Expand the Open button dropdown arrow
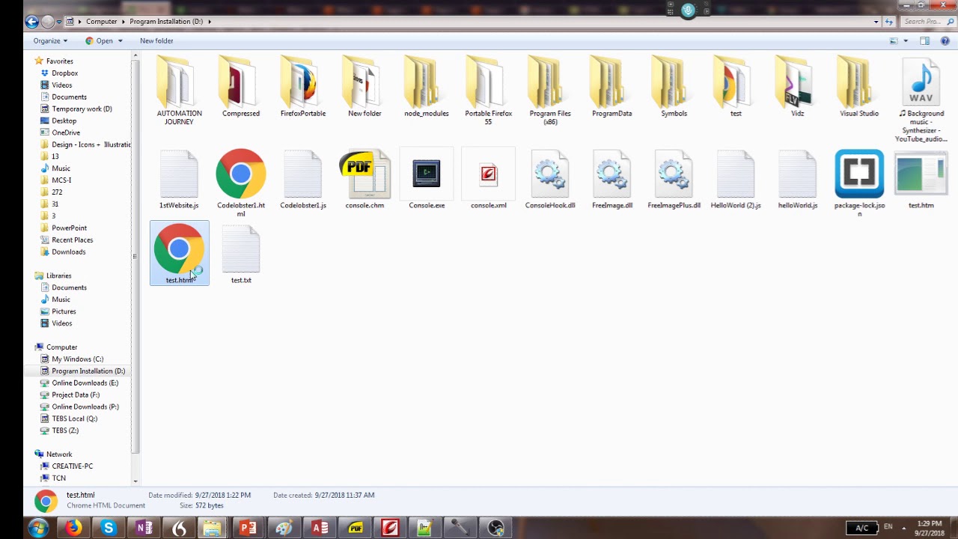Image resolution: width=958 pixels, height=539 pixels. coord(120,40)
